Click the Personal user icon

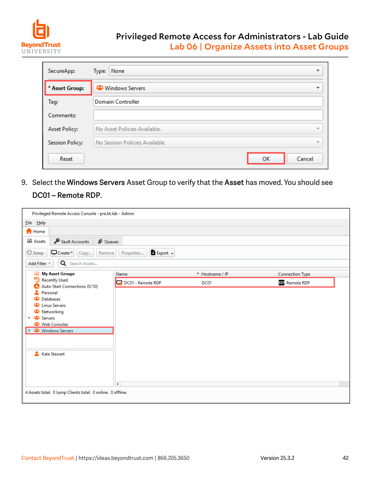tap(37, 293)
